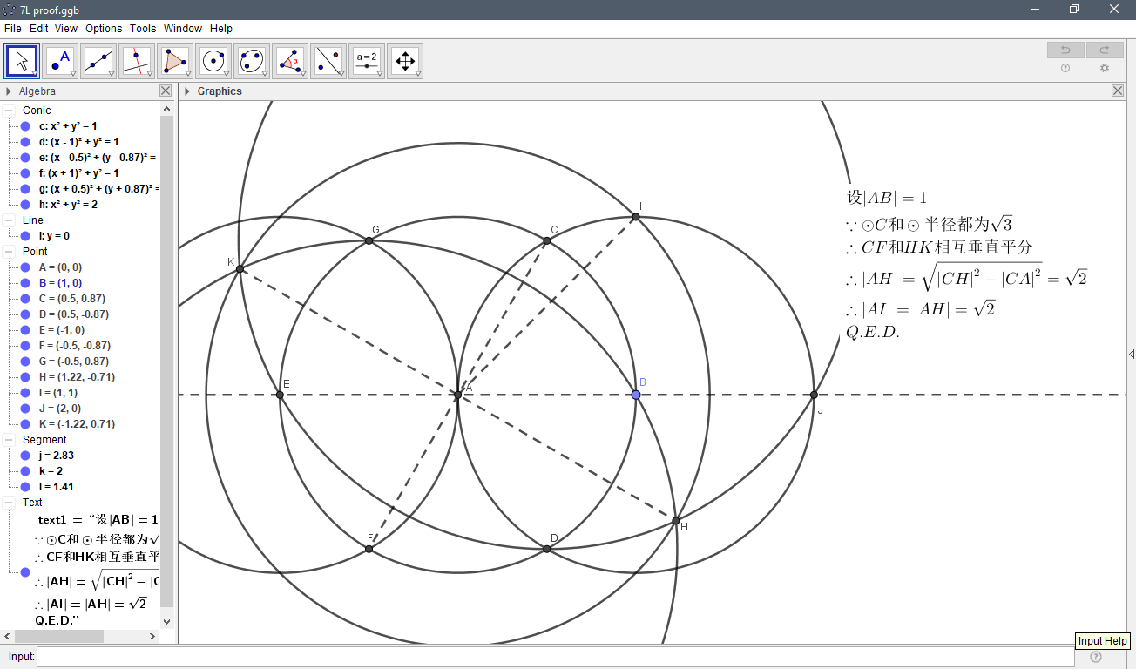Viewport: 1136px width, 669px height.
Task: Collapse the Point section in Algebra view
Action: click(7, 251)
